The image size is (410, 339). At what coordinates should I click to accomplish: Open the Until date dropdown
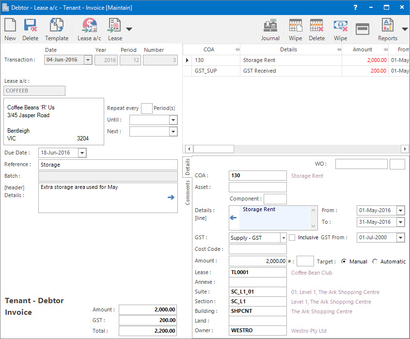[173, 120]
